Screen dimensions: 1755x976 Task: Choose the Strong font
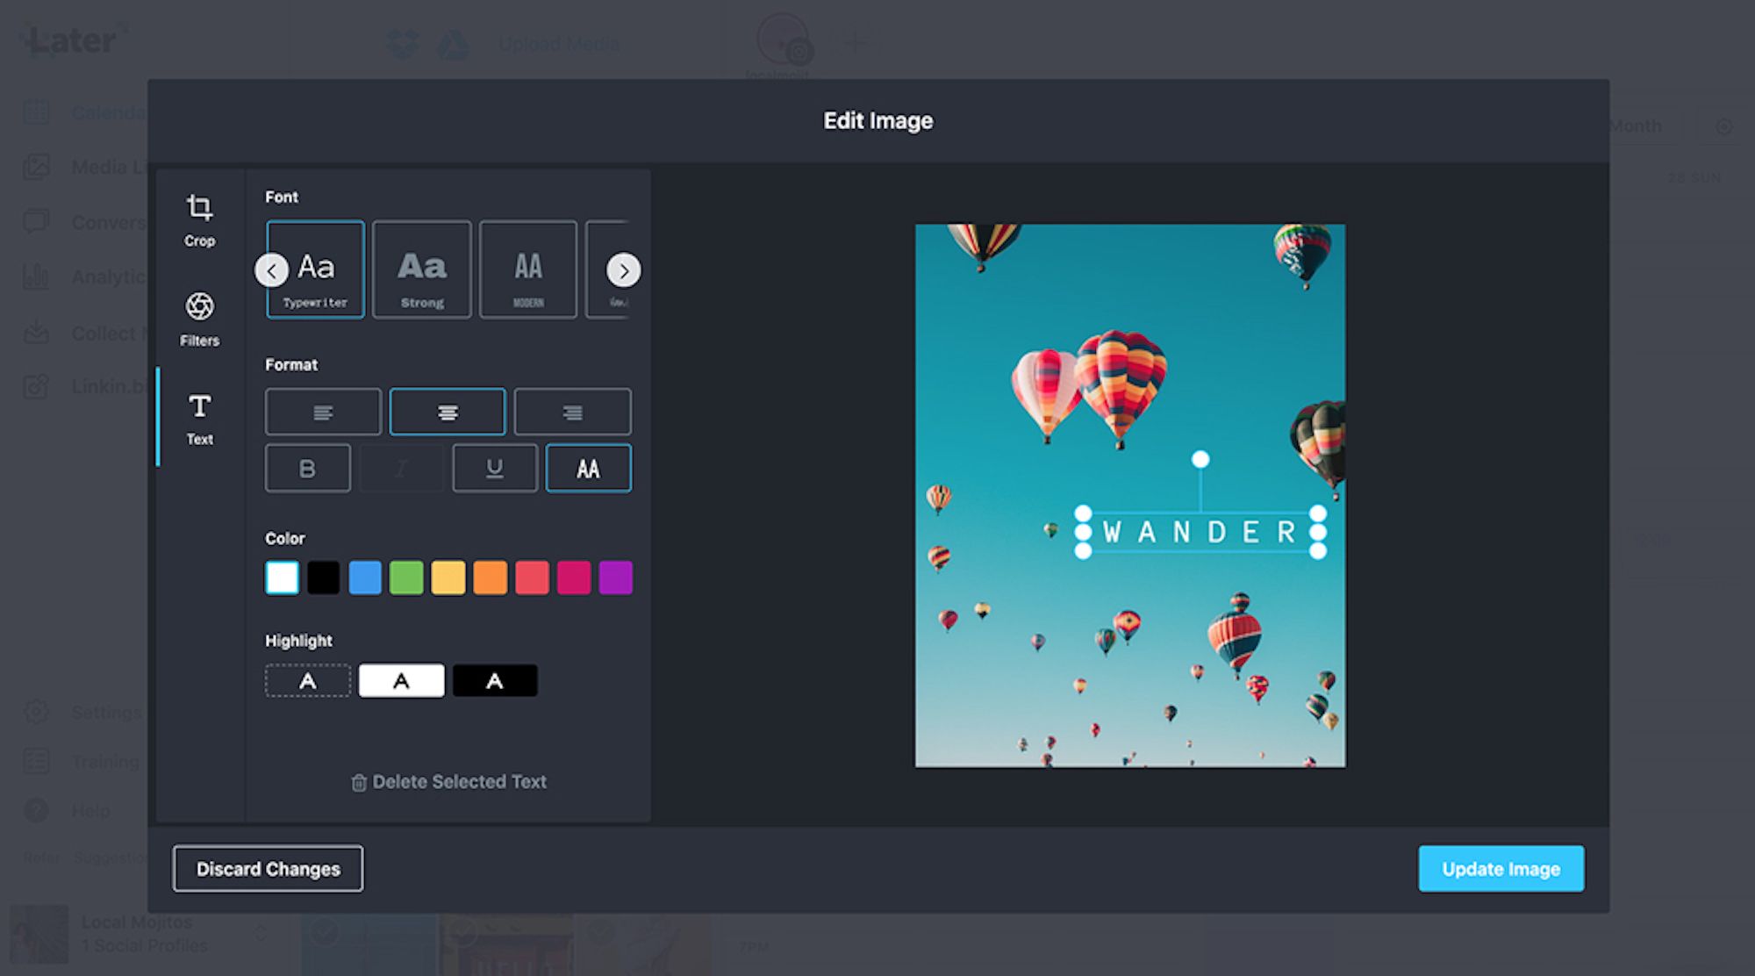pos(422,269)
